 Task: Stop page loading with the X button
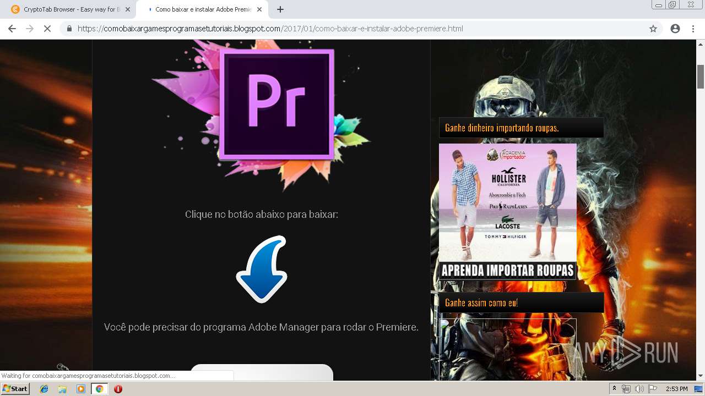47,29
